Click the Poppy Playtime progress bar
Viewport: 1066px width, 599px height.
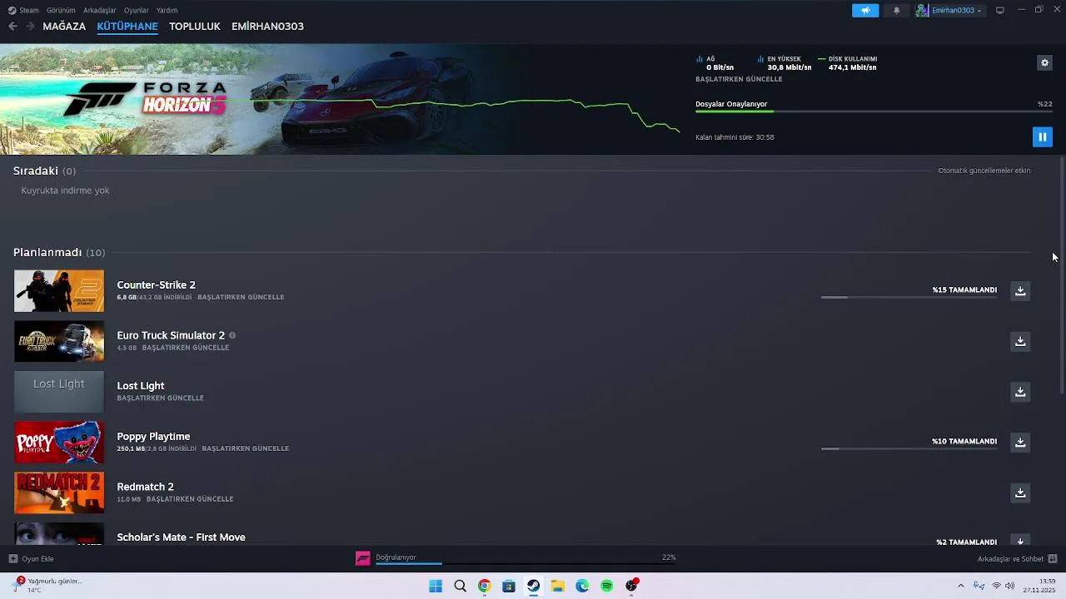click(x=909, y=448)
